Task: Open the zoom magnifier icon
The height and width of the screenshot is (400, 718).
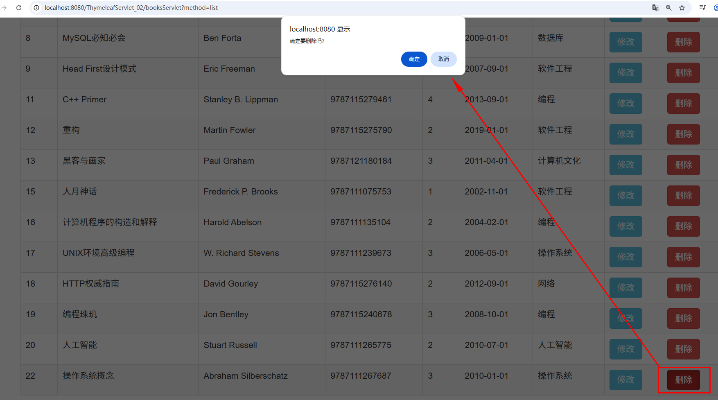Action: click(669, 8)
